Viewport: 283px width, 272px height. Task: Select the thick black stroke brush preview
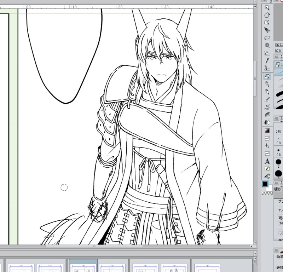click(279, 94)
